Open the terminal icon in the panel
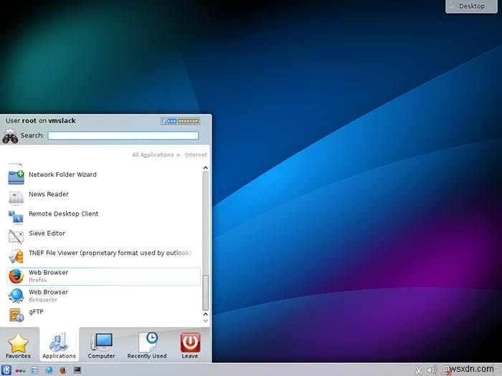Viewport: 502px width, 376px height. (77, 370)
